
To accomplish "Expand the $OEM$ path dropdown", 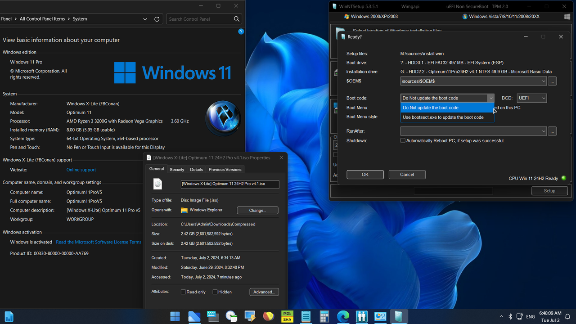I will (x=543, y=81).
